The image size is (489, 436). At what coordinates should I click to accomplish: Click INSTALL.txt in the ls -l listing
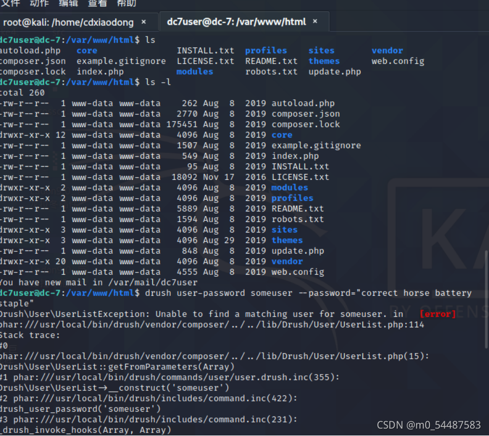[300, 167]
